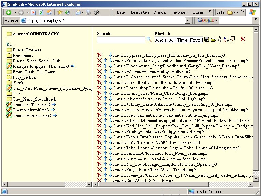The image size is (261, 196).
Task: Open the History icon in toolbar
Action: (67, 12)
